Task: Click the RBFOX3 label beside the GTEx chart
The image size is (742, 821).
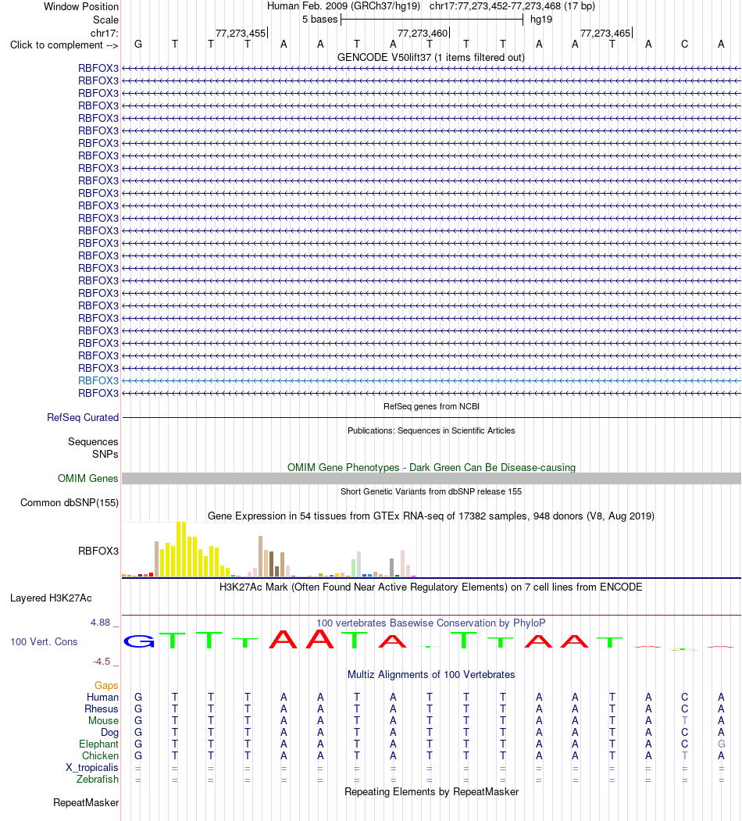Action: tap(98, 551)
